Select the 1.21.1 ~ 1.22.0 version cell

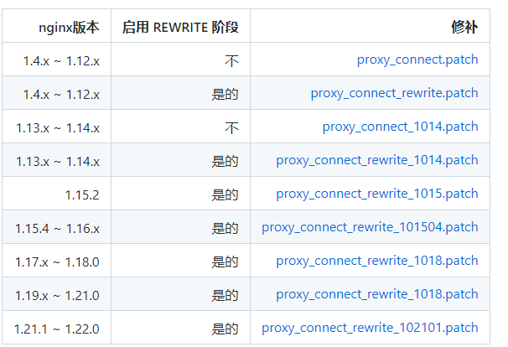coord(57,329)
